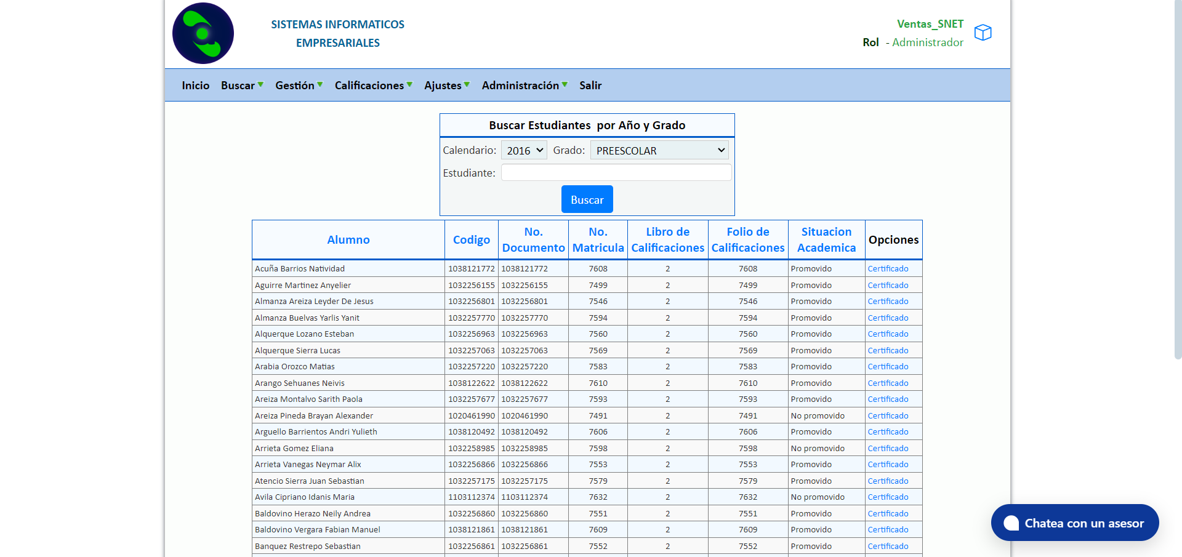Viewport: 1182px width, 557px height.
Task: Open Certificado for Arango Sehuanes Neivis
Action: [888, 383]
